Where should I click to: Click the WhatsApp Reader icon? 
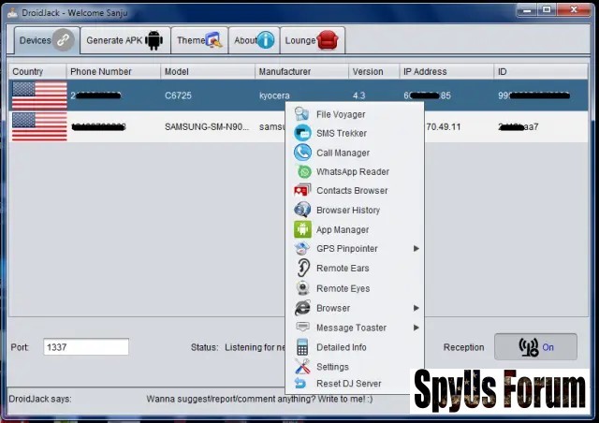click(x=303, y=172)
